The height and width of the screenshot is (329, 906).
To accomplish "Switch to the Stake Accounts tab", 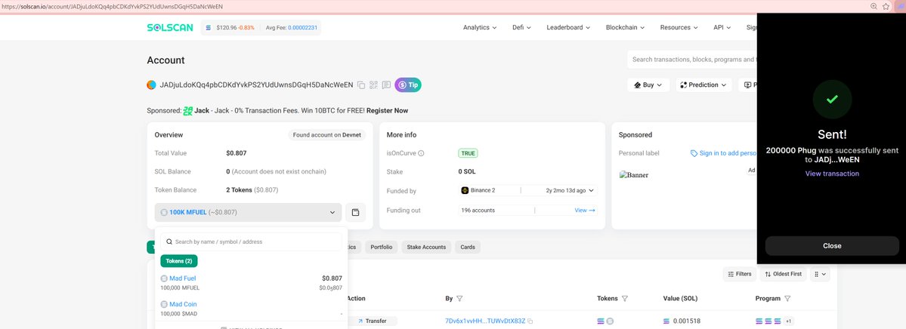I will (x=426, y=247).
